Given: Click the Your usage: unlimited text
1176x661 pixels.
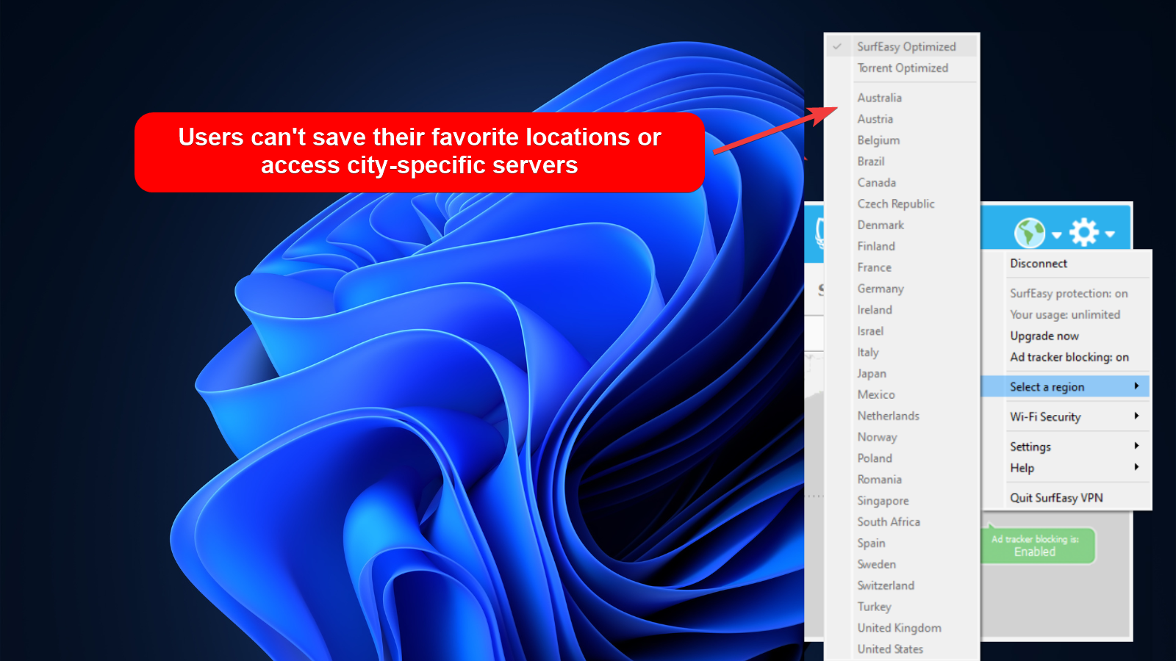Looking at the screenshot, I should pyautogui.click(x=1065, y=314).
